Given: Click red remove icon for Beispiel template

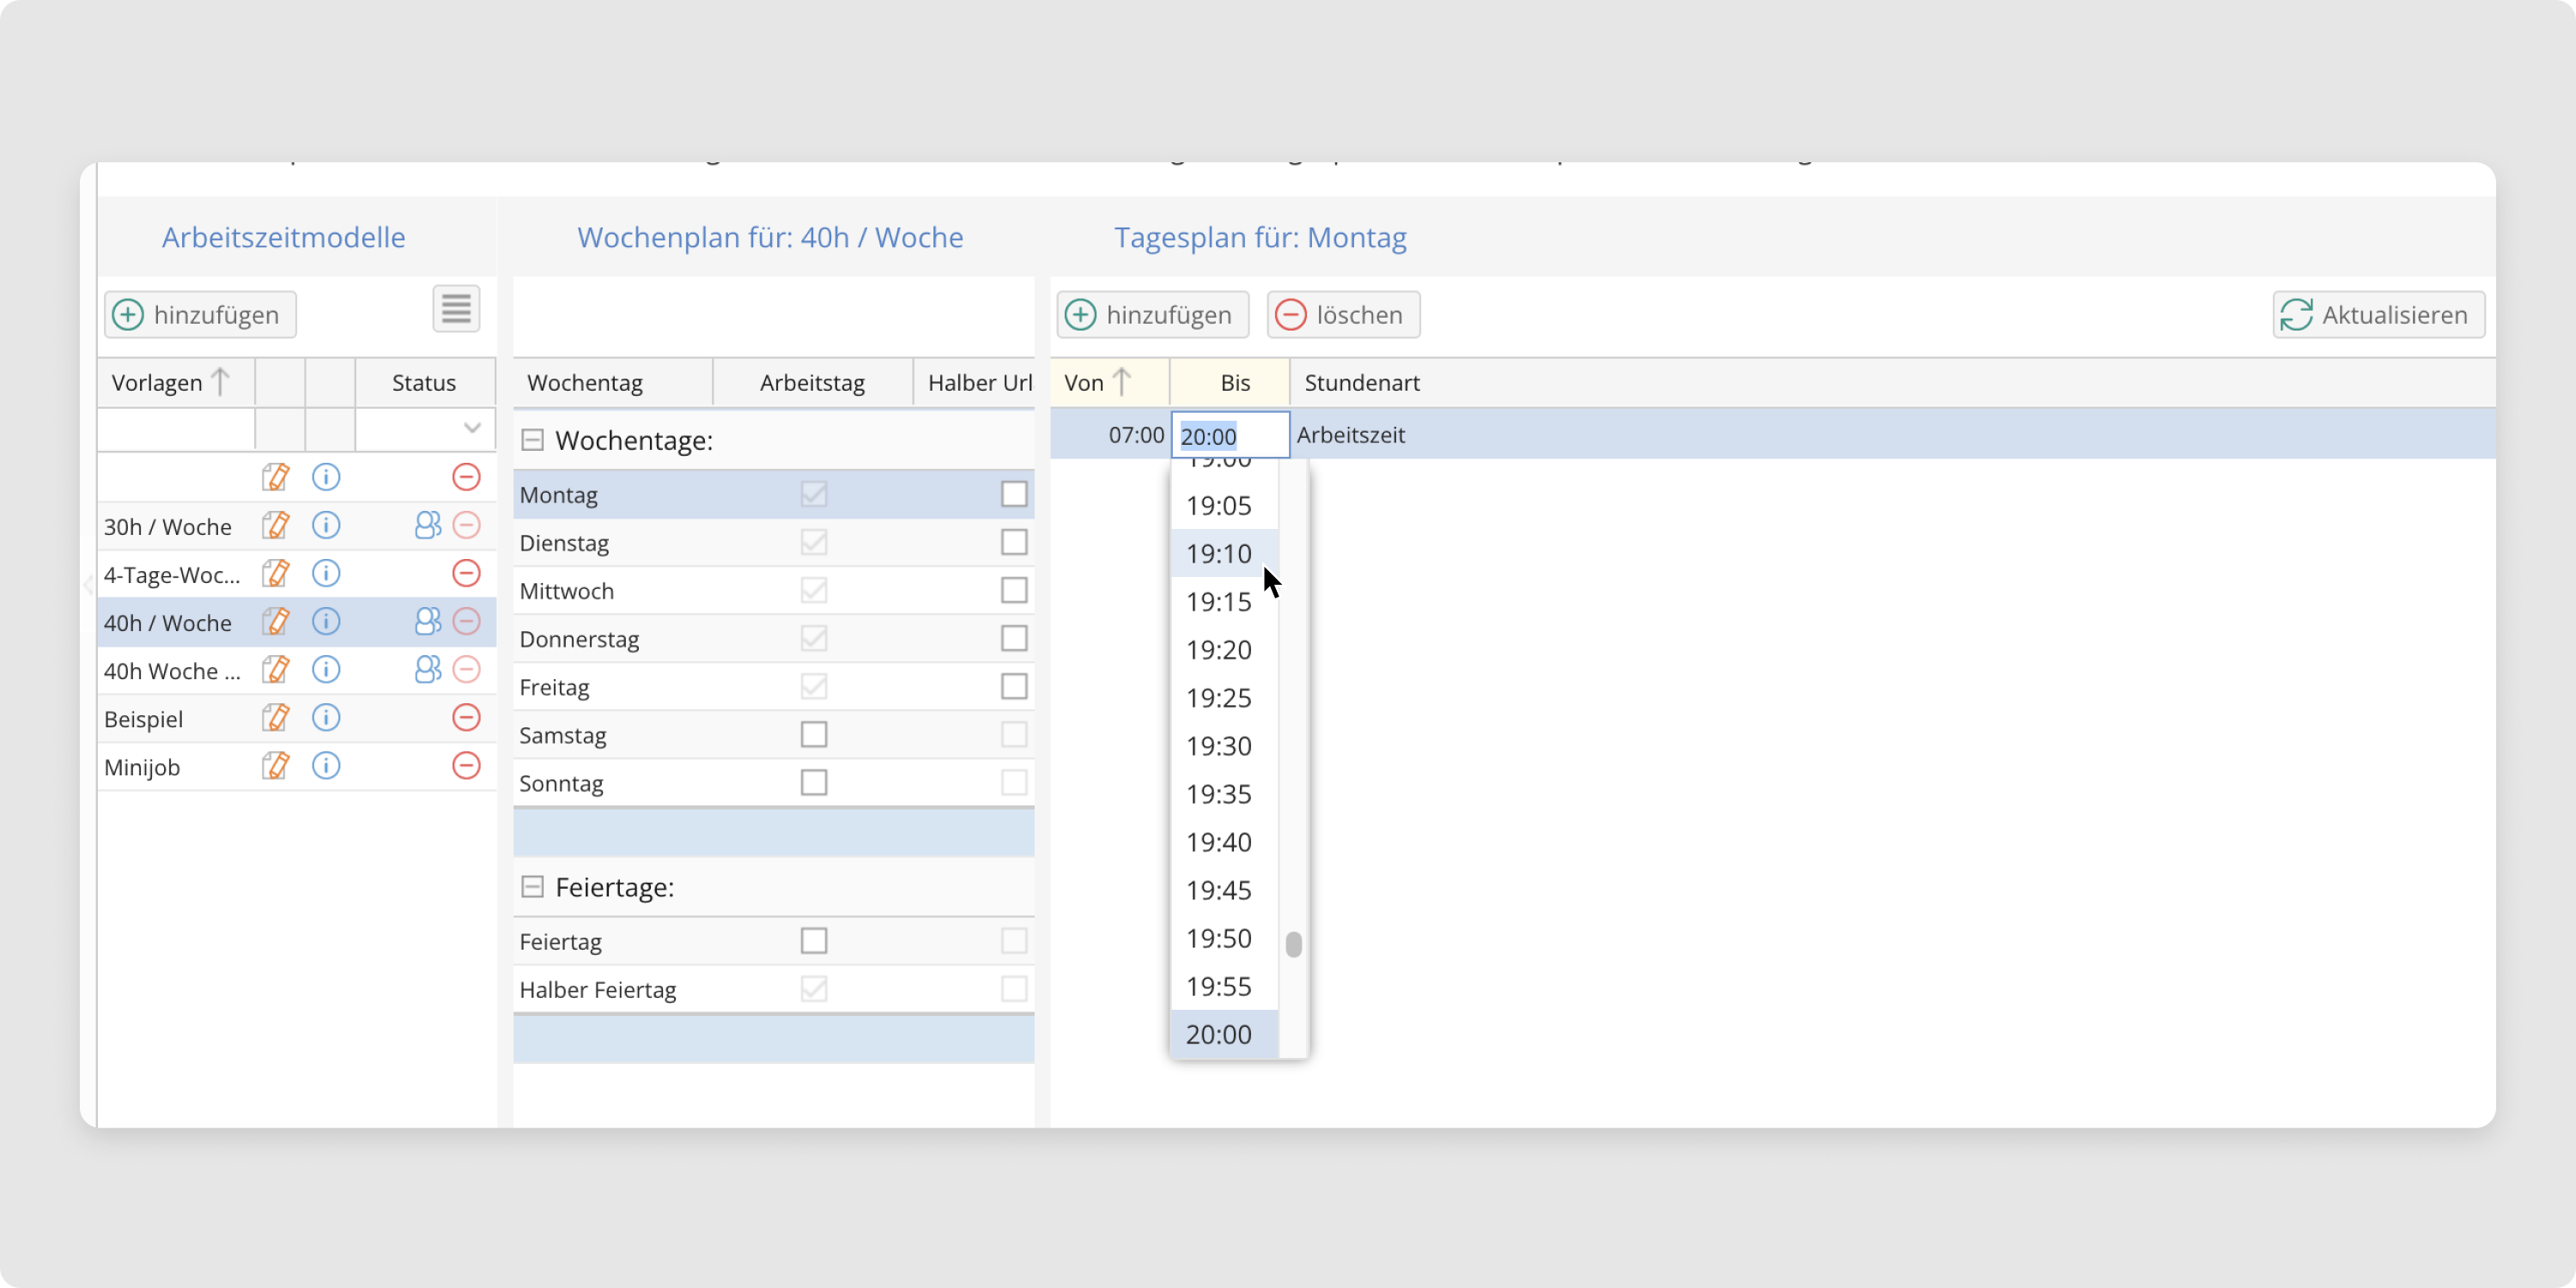Looking at the screenshot, I should point(466,718).
